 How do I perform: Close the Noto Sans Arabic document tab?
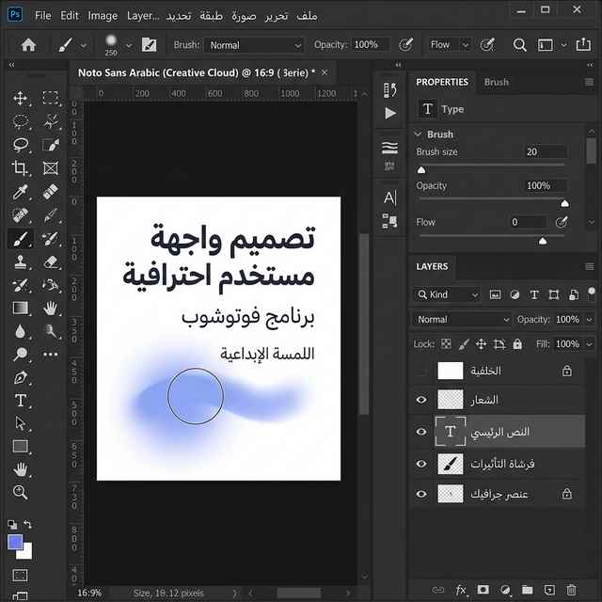click(325, 72)
